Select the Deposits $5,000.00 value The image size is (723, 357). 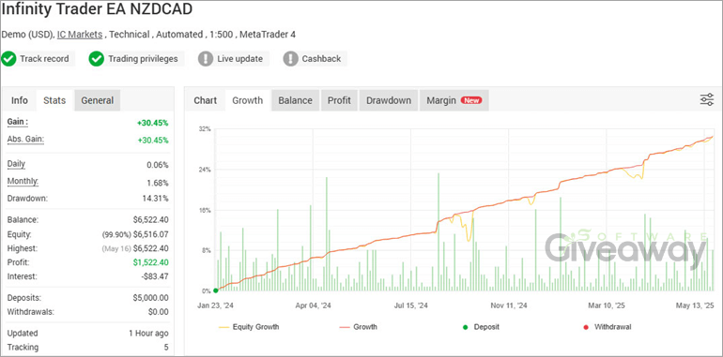tap(151, 298)
